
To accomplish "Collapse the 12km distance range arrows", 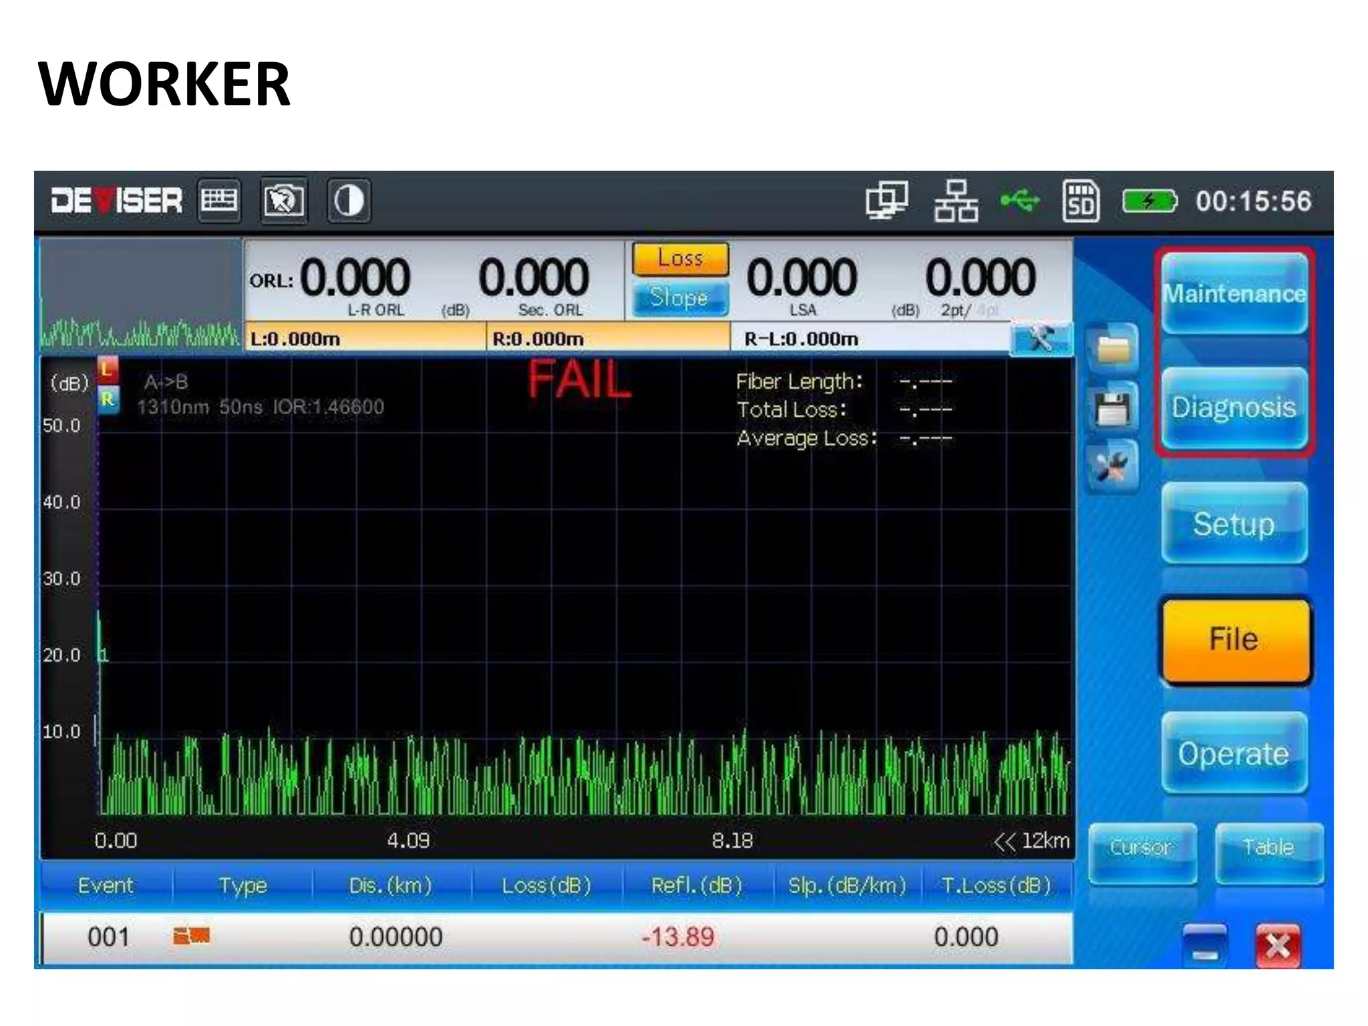I will pos(1004,842).
